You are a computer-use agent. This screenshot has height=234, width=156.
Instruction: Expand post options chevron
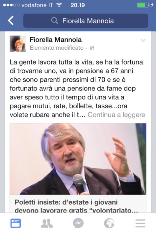pyautogui.click(x=143, y=40)
